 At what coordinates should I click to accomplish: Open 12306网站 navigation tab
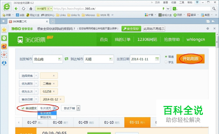click(147, 39)
